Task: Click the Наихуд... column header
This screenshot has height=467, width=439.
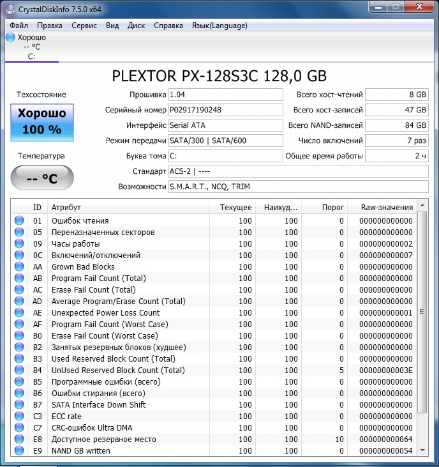Action: pyautogui.click(x=278, y=207)
